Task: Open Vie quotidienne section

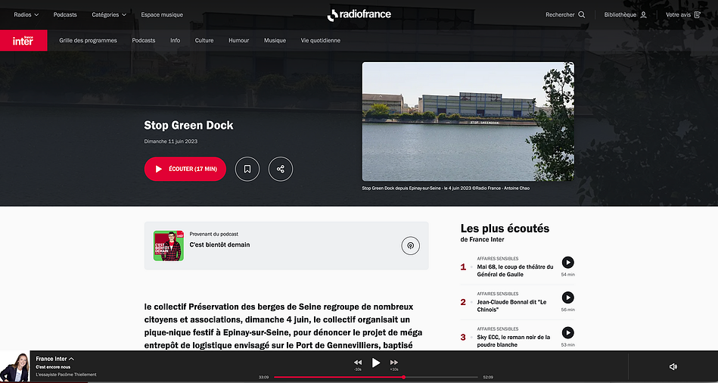Action: (321, 40)
